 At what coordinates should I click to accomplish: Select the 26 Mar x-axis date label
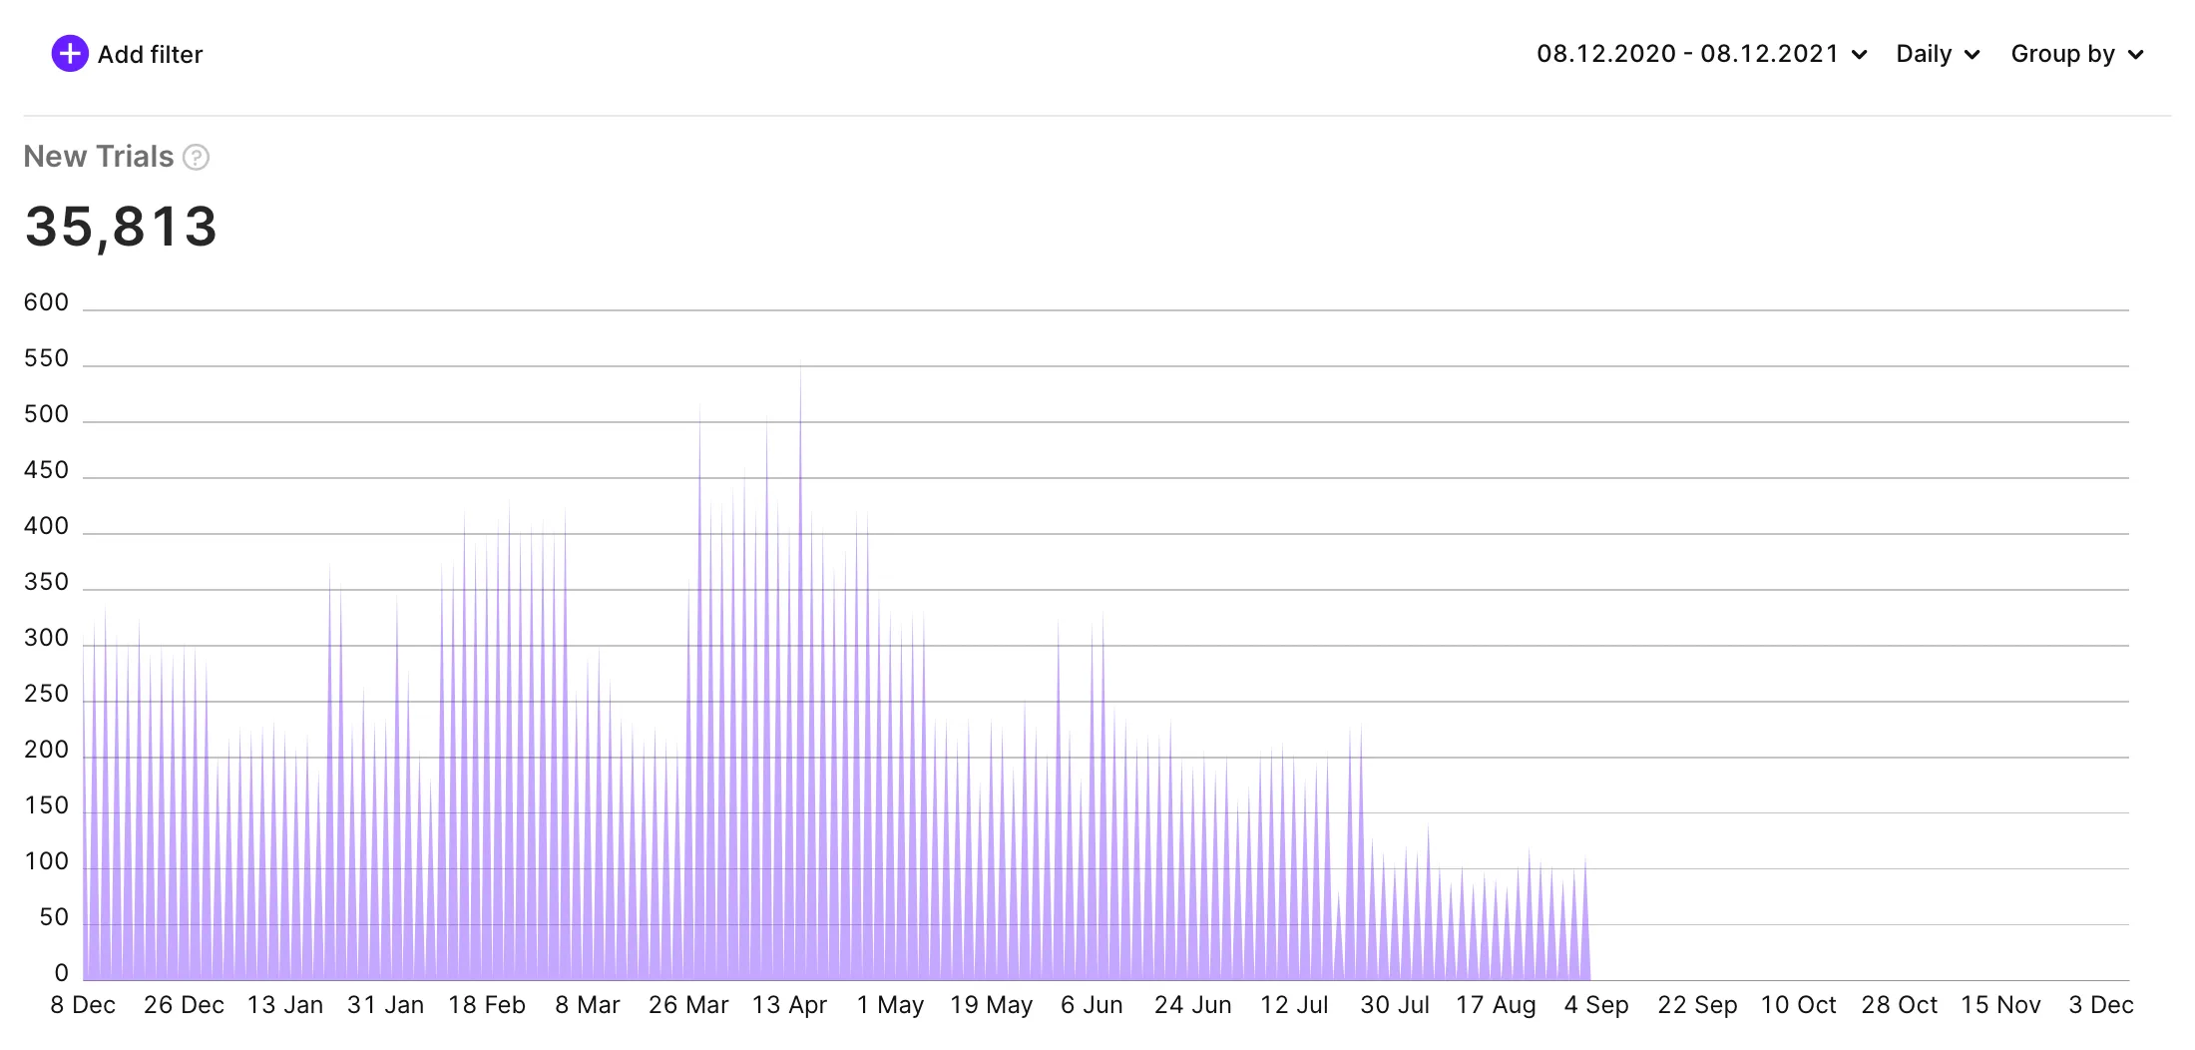coord(688,1005)
